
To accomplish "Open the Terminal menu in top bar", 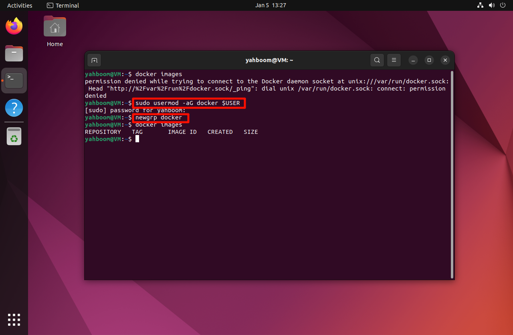I will point(63,5).
